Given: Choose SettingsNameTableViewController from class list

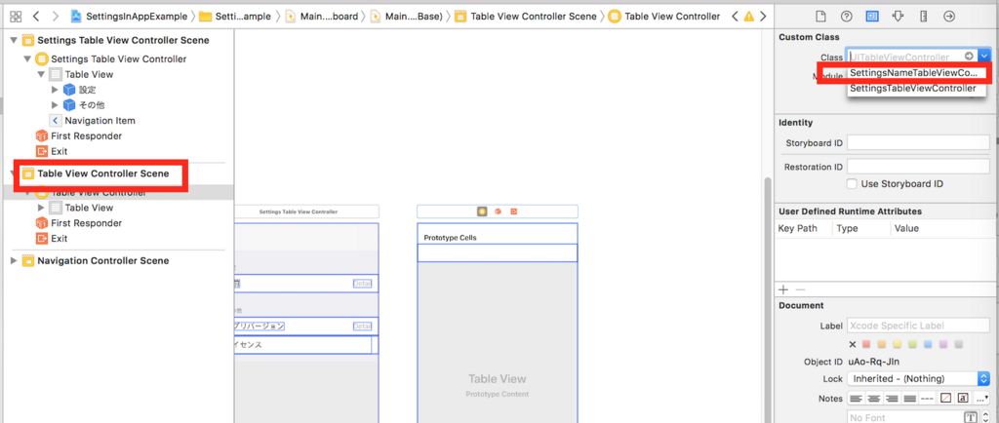Looking at the screenshot, I should [x=916, y=73].
